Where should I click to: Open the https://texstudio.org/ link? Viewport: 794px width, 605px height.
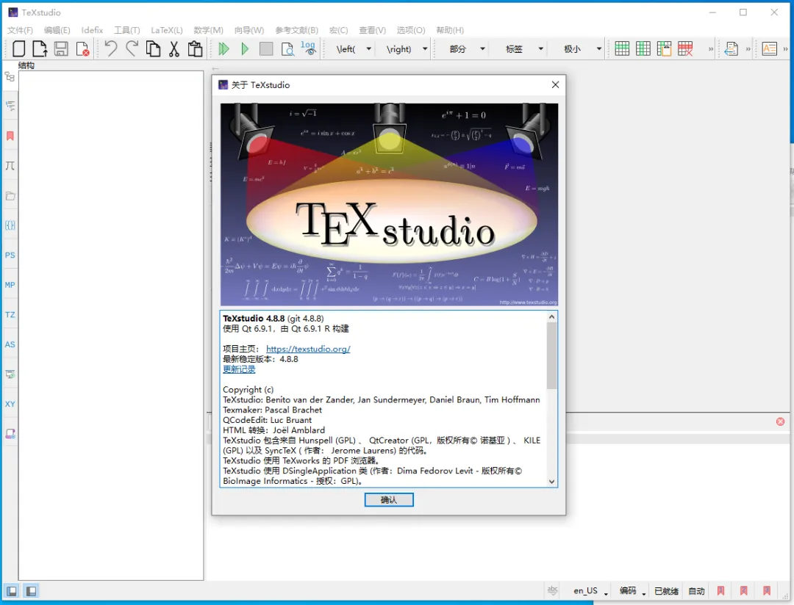[x=308, y=349]
